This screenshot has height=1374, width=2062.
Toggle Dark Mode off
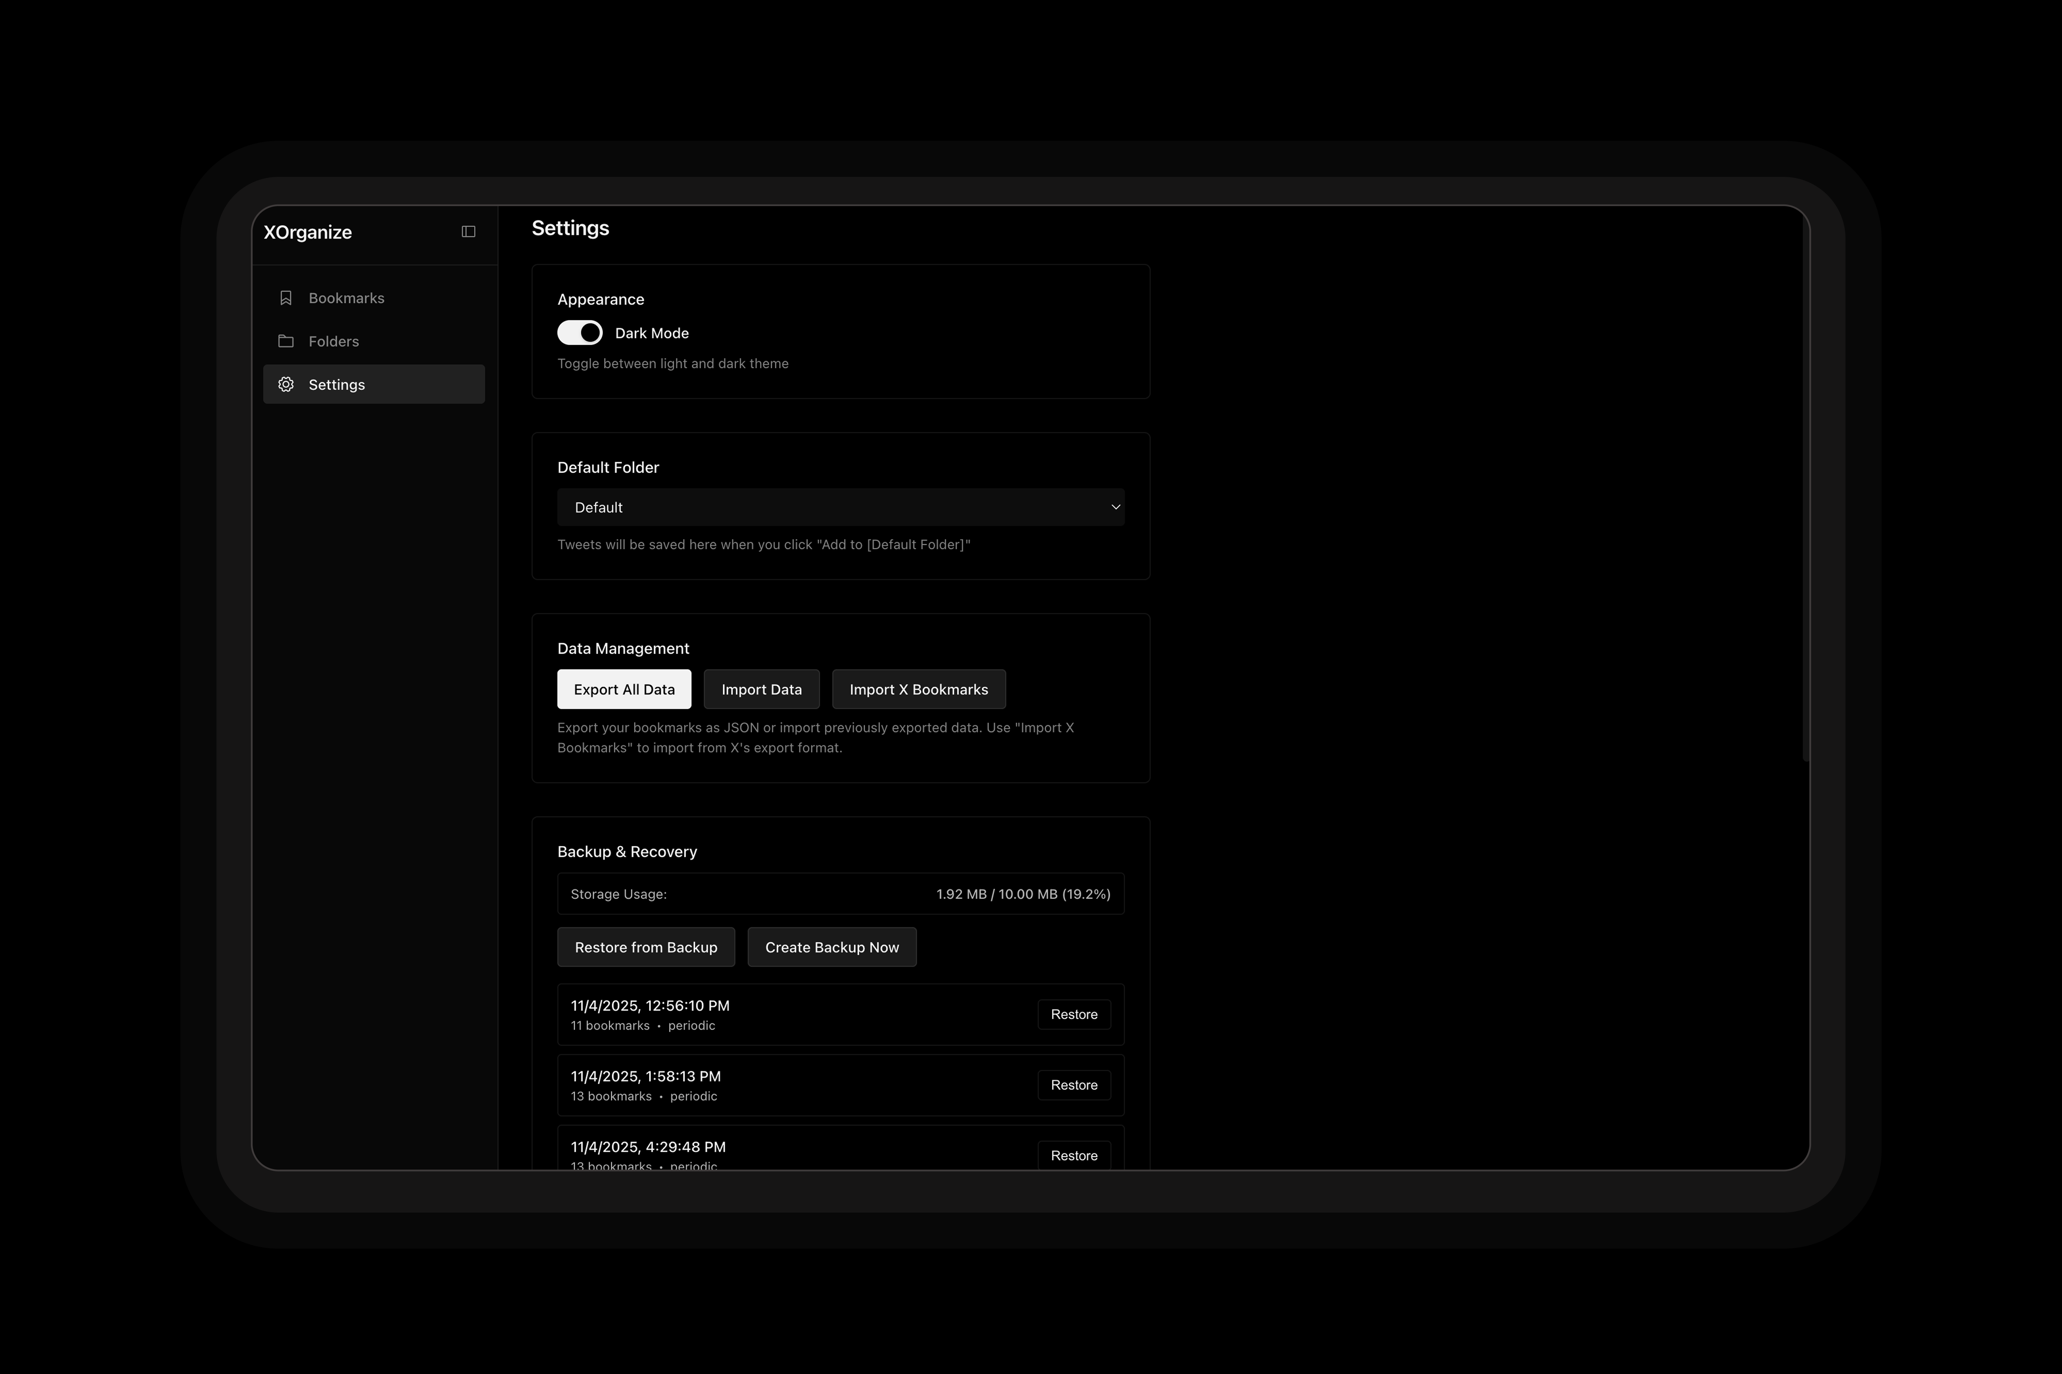tap(580, 332)
